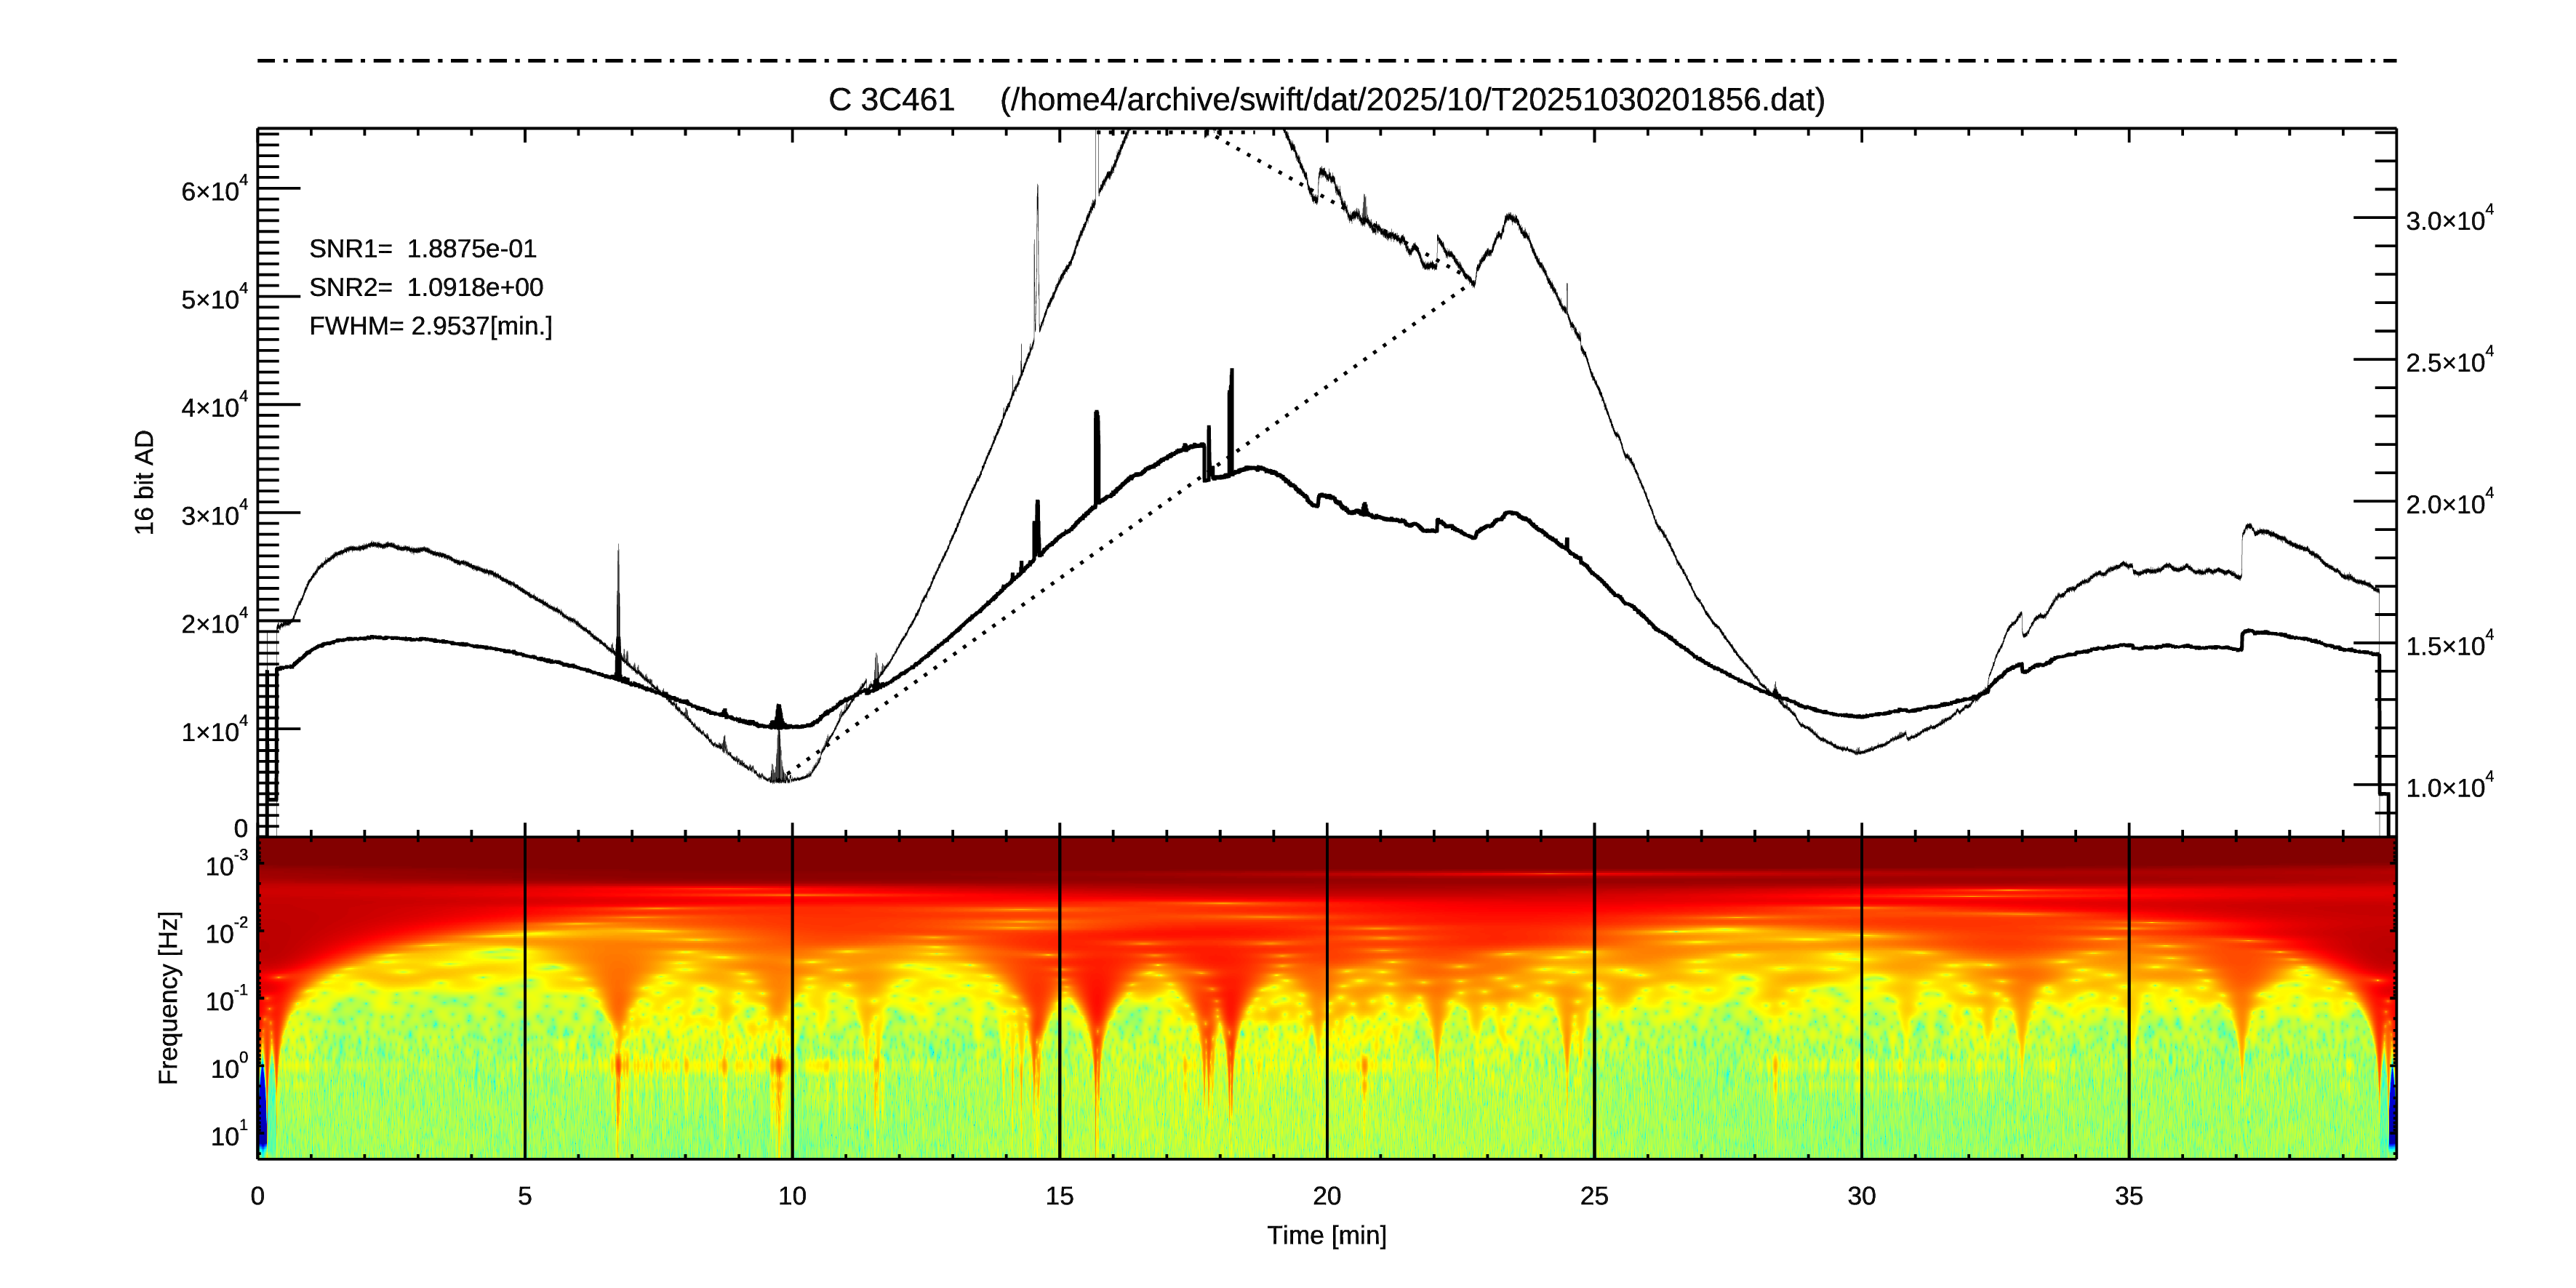
Task: Click the right axis 3.0×10^4 tick label
Action: pos(2449,220)
